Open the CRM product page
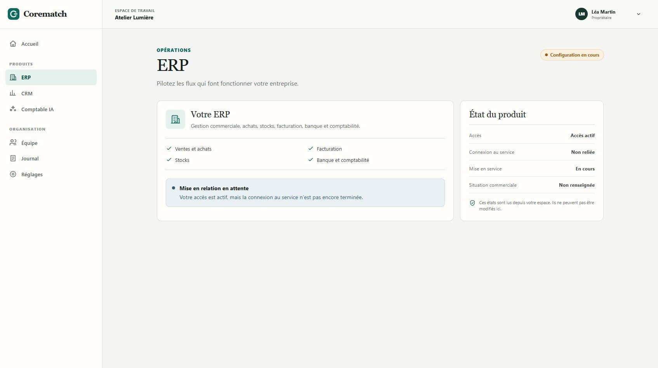The image size is (658, 368). [51, 93]
